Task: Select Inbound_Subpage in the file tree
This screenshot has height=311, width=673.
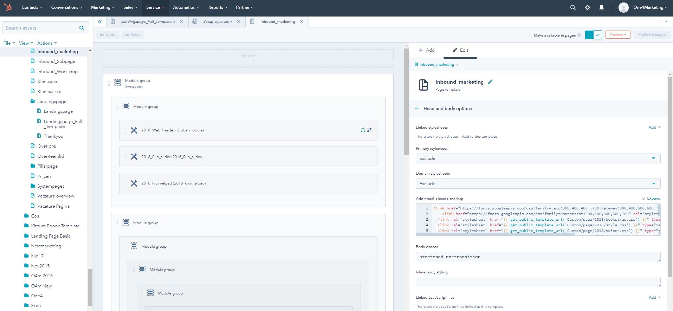Action: [56, 61]
